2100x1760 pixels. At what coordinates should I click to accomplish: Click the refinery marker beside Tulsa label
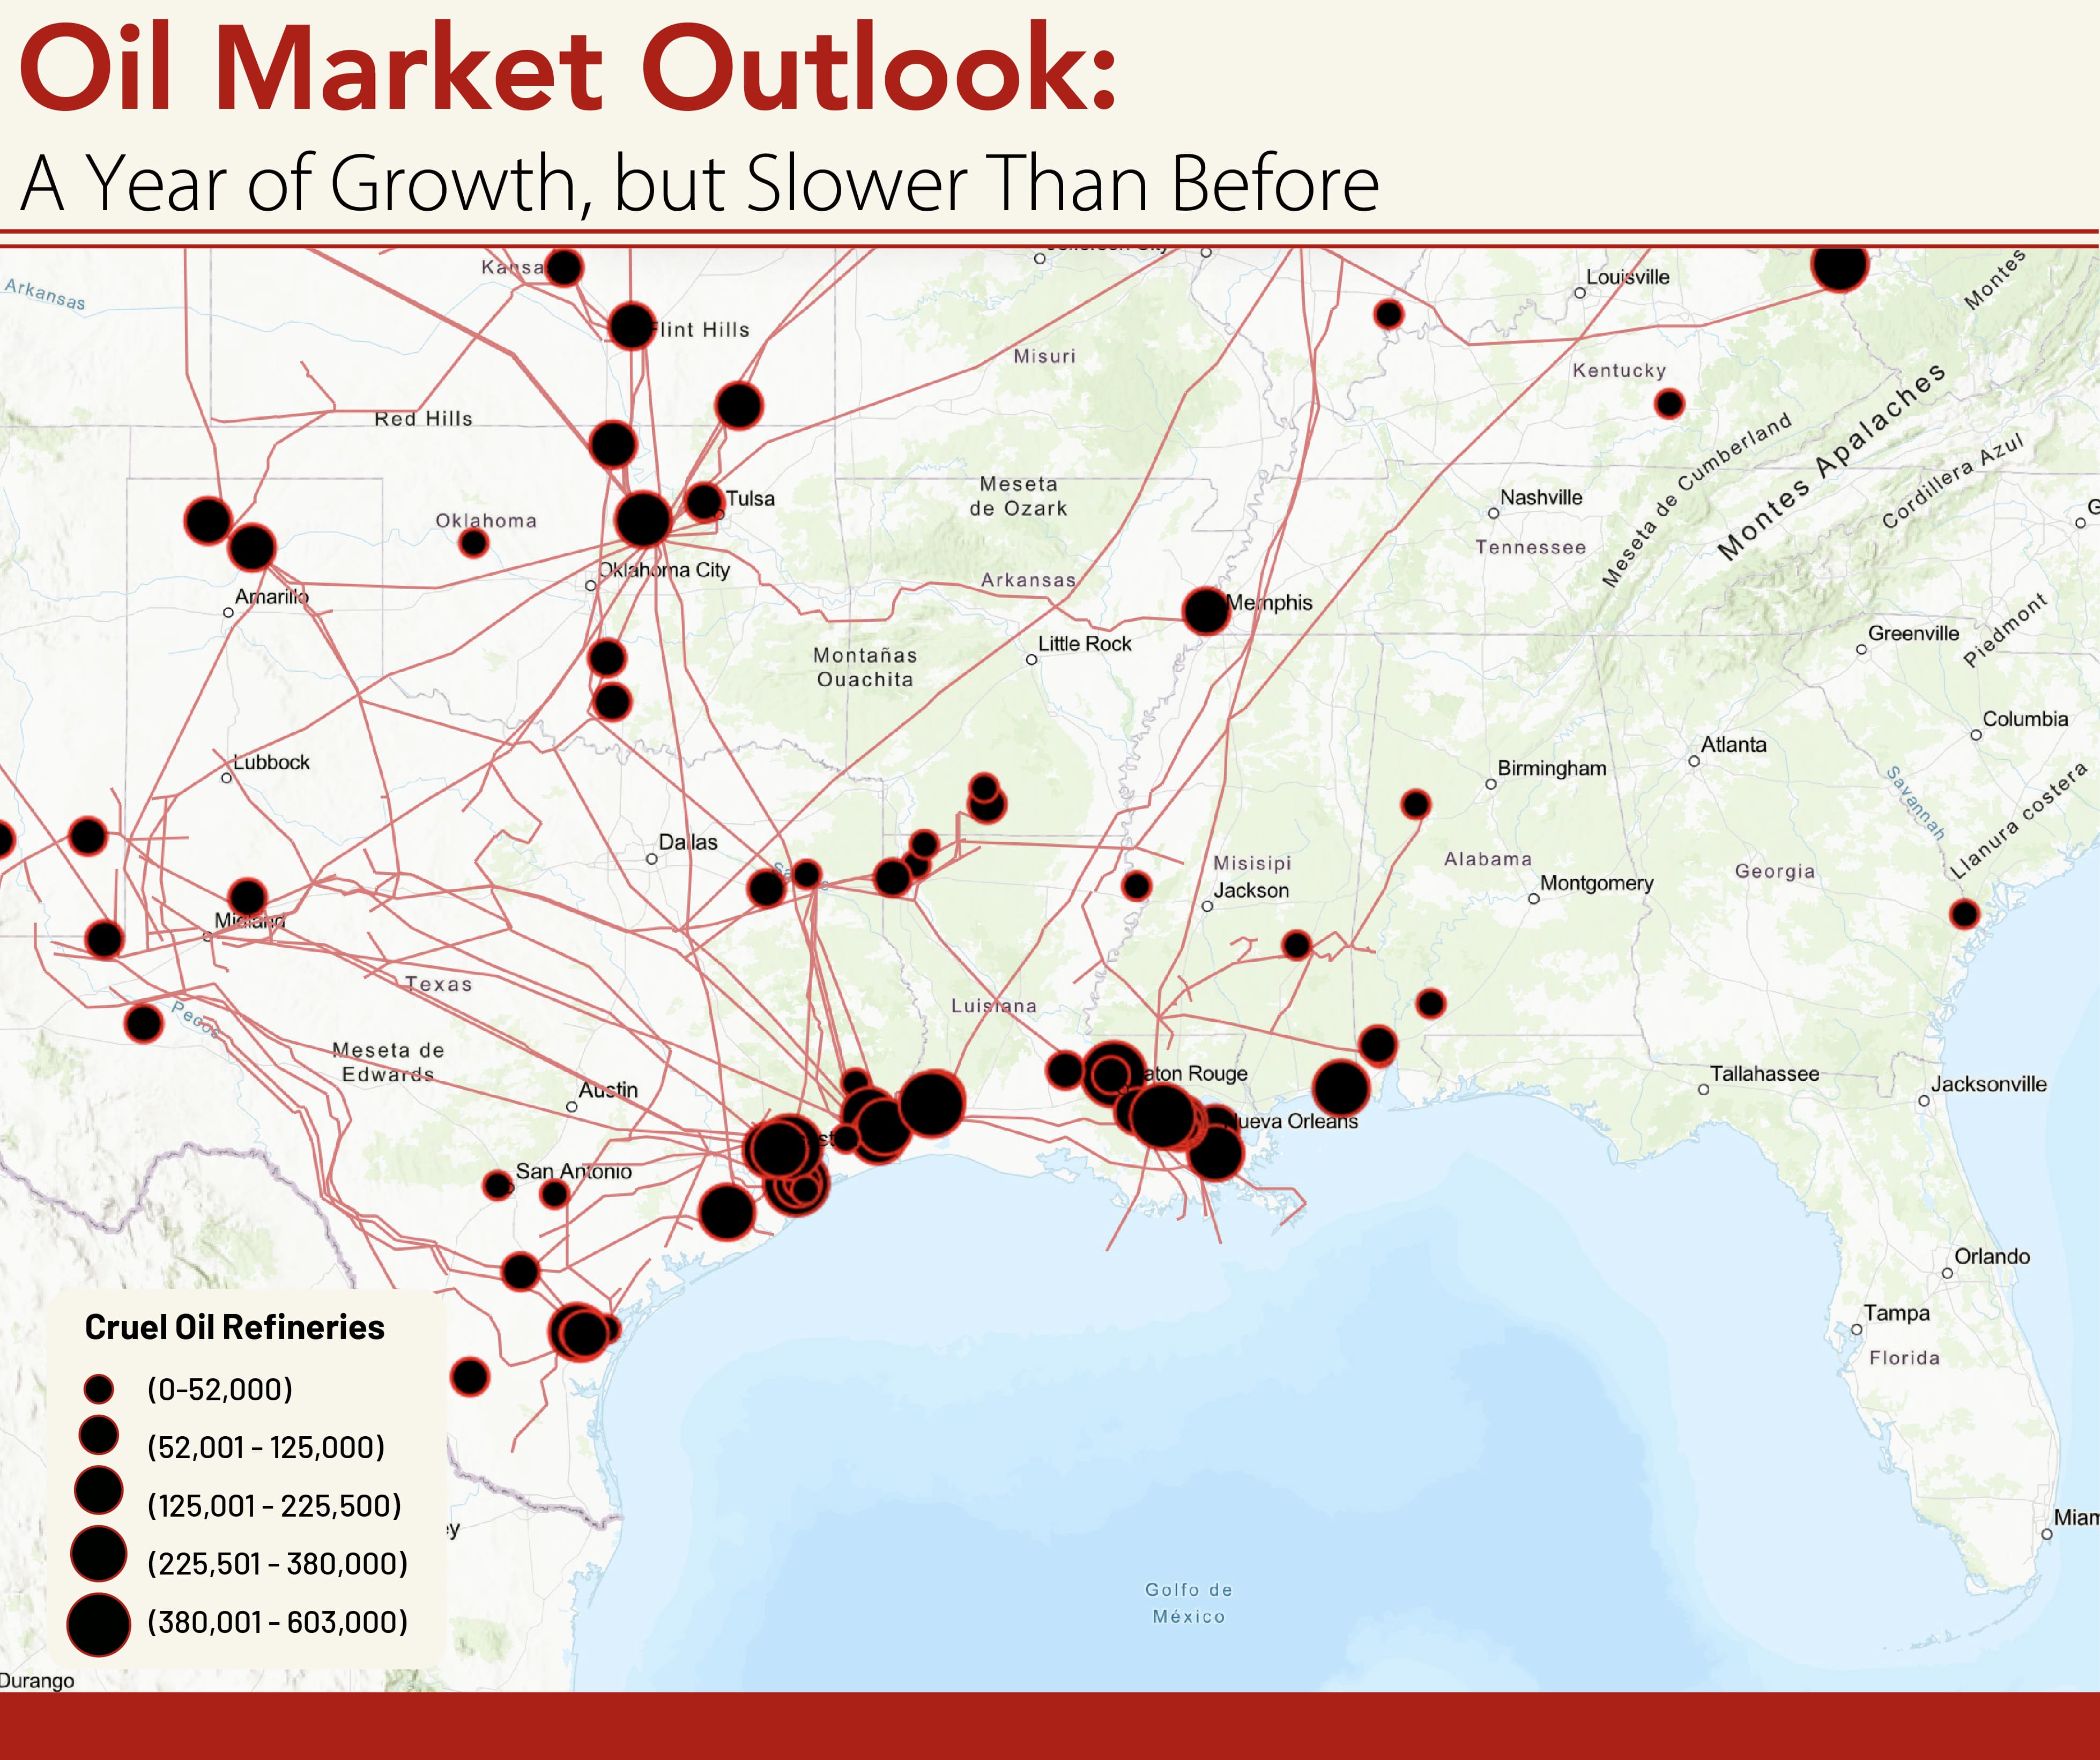click(704, 501)
